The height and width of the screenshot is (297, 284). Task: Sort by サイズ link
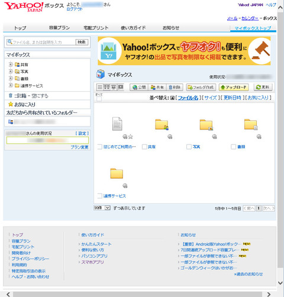[211, 98]
